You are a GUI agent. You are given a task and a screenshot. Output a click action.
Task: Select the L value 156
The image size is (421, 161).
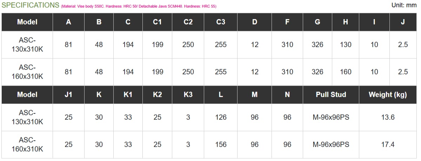tap(221, 145)
